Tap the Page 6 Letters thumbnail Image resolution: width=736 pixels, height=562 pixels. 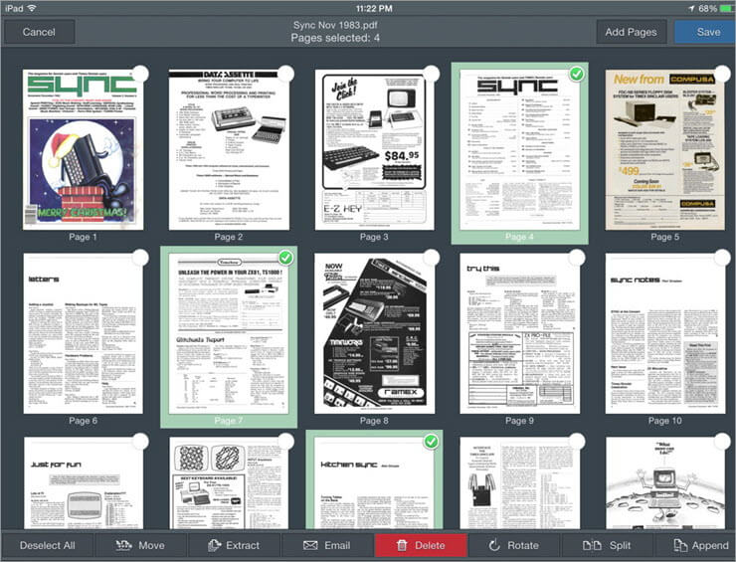(x=83, y=333)
